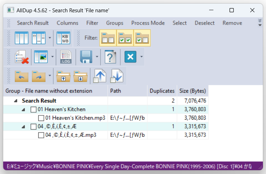Click the 7,076,476 total size value

coord(195,101)
